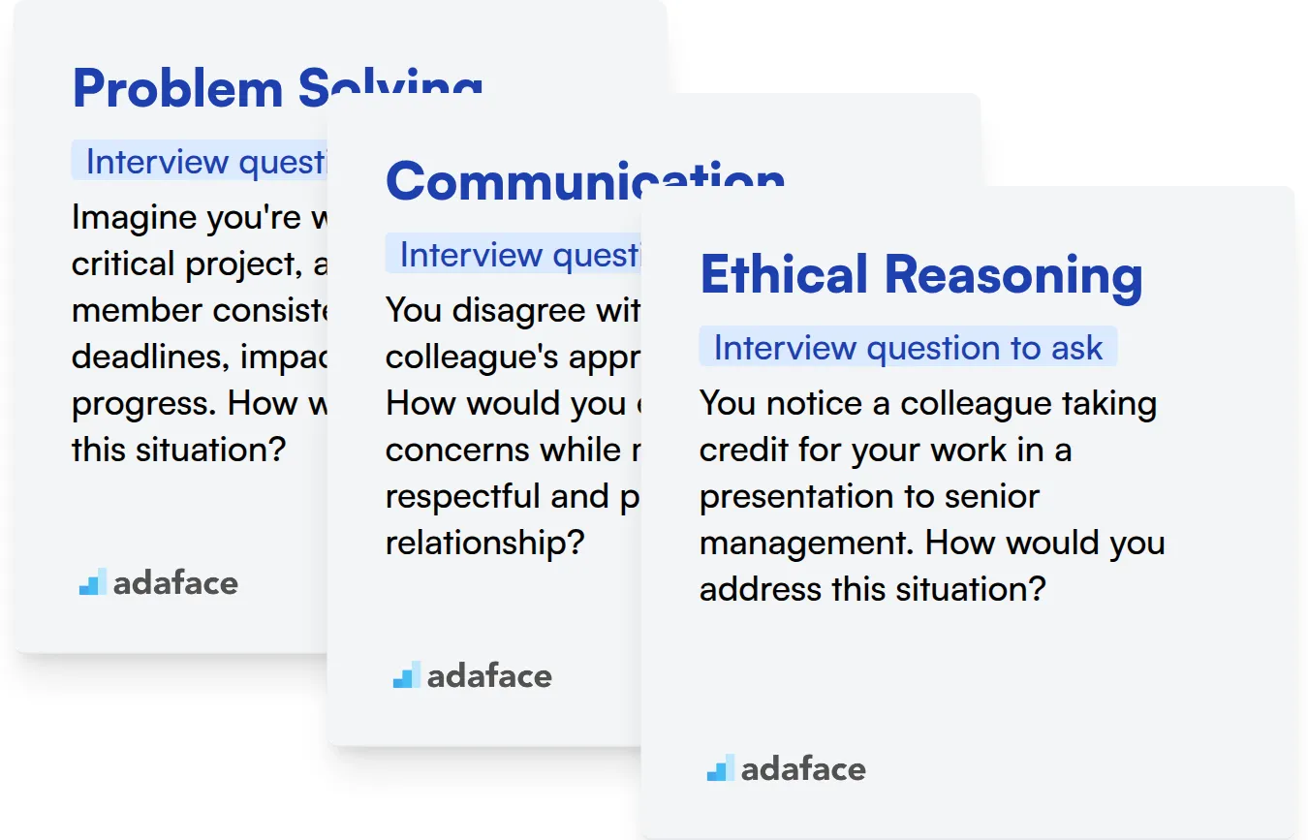
Task: Click the adaface logo icon on Problem Solving card
Action: (x=93, y=581)
